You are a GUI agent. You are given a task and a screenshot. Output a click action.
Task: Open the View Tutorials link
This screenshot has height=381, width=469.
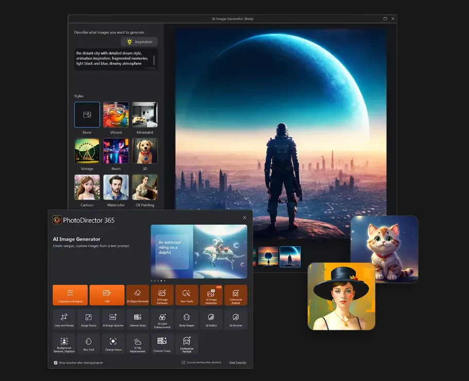[237, 362]
